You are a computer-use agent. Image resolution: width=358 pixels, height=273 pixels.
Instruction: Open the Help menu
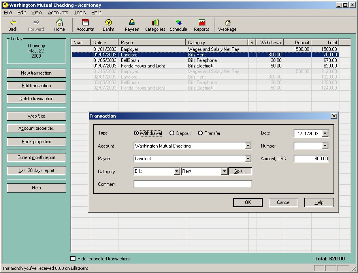pyautogui.click(x=96, y=13)
